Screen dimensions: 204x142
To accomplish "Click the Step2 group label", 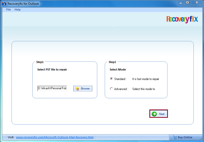I will (x=112, y=62).
